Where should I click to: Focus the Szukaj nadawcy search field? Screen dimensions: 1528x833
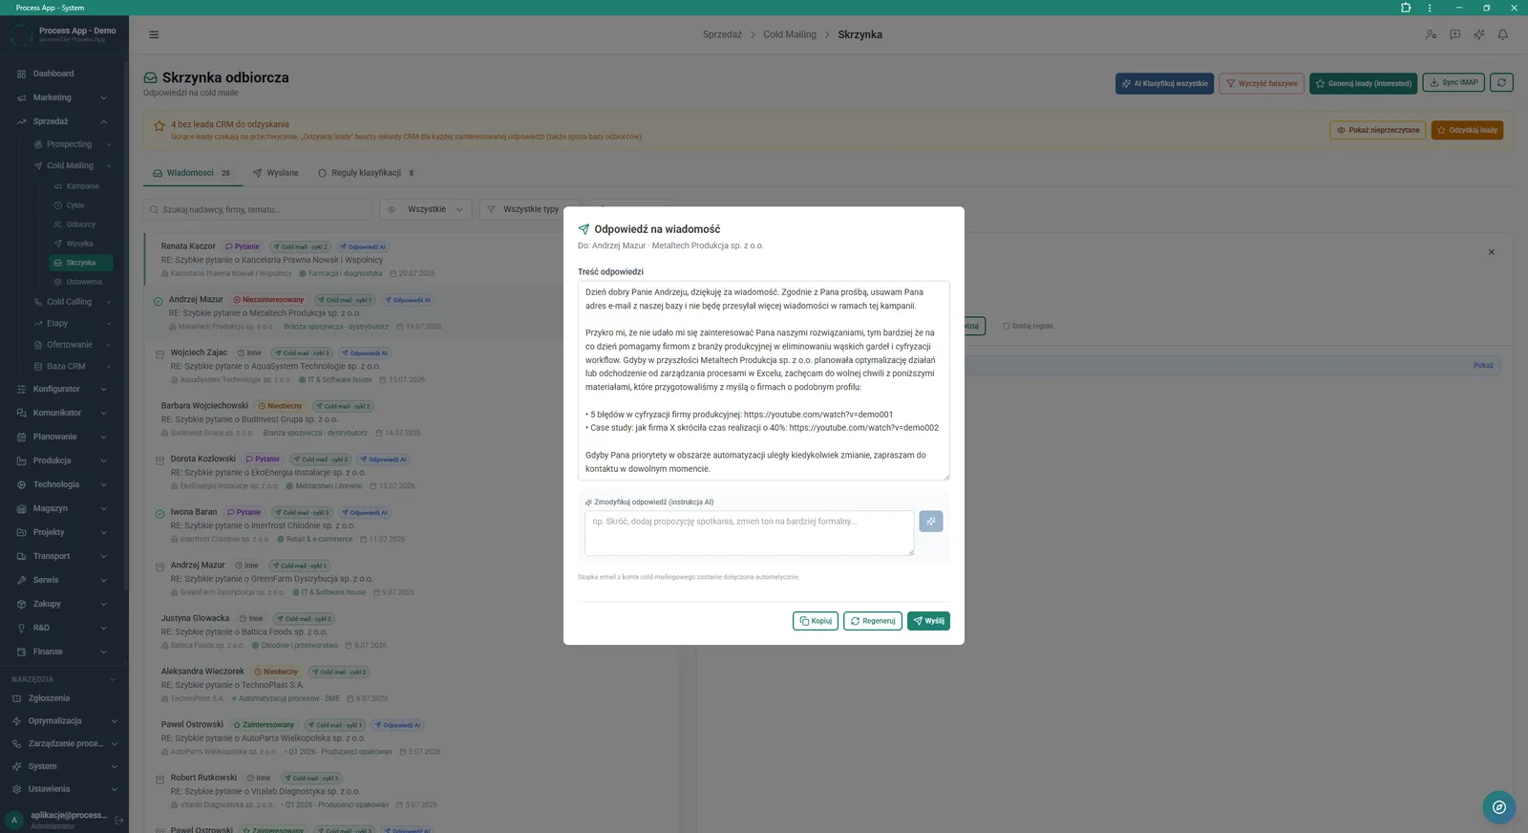(x=258, y=209)
